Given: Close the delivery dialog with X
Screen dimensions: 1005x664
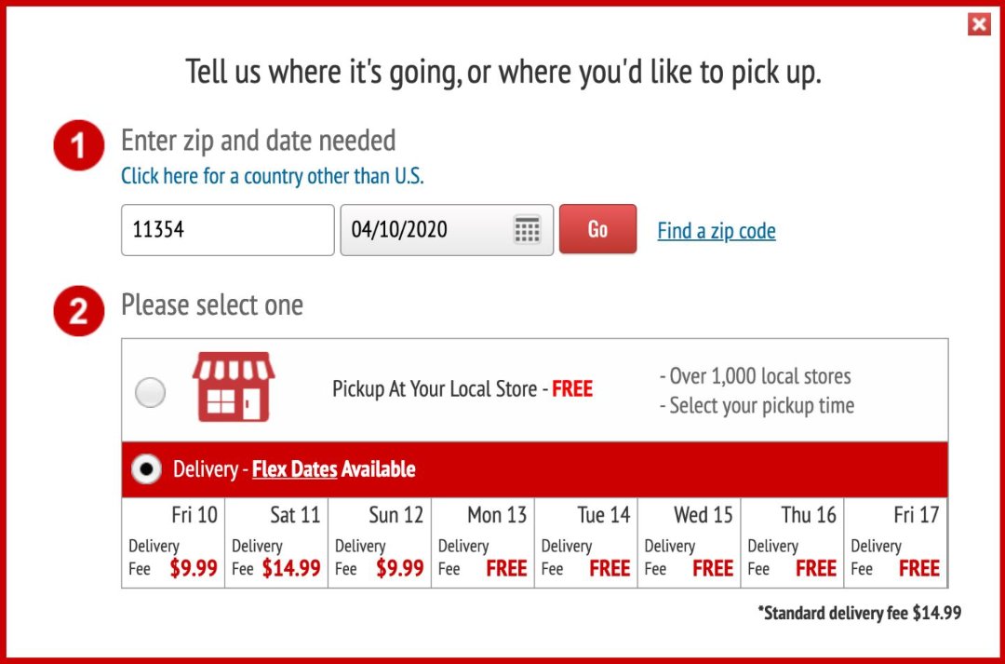Looking at the screenshot, I should pyautogui.click(x=979, y=24).
